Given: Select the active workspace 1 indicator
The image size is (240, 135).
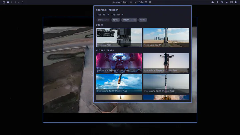Looking at the screenshot, I should click(8, 2).
